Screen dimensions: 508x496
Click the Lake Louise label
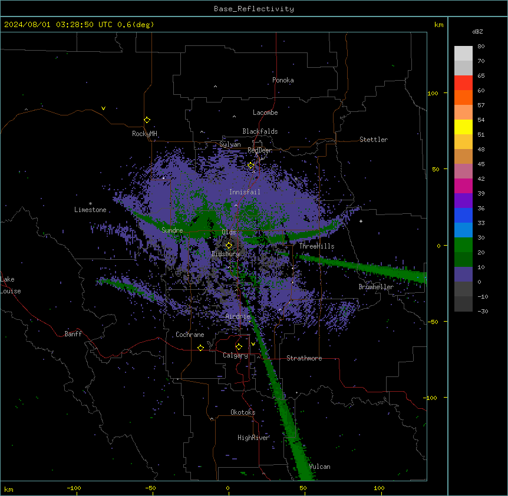11,285
